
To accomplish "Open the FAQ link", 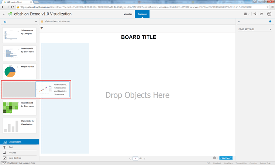I will pyautogui.click(x=208, y=163).
